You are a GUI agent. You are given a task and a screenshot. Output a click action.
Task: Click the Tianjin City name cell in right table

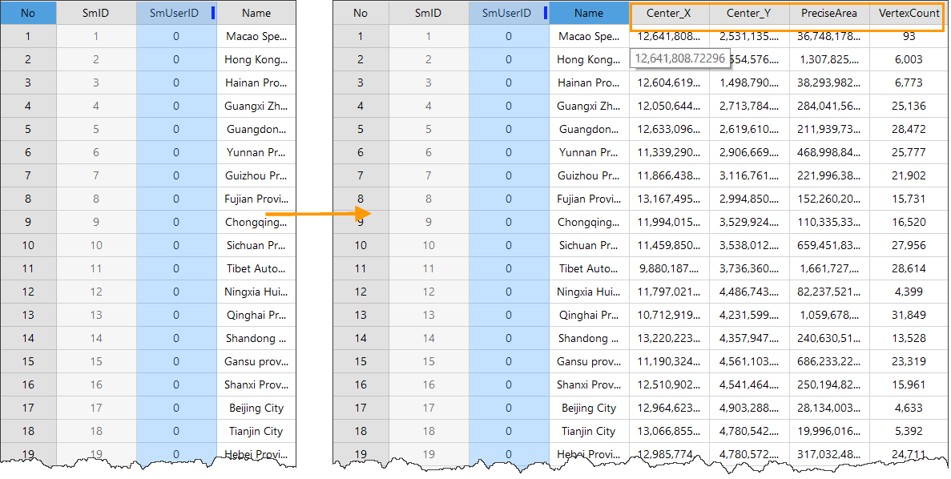point(589,432)
